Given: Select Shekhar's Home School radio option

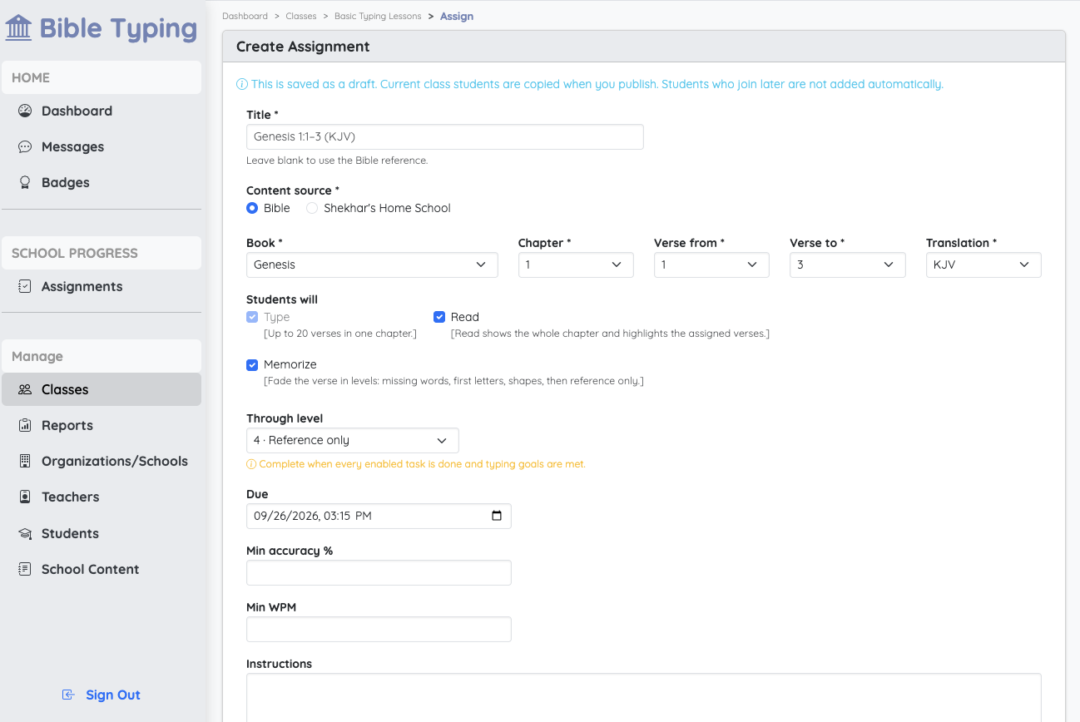Looking at the screenshot, I should (x=312, y=208).
